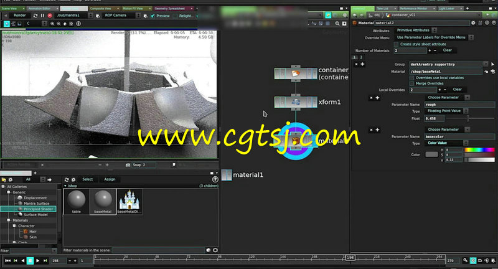Go back in parameter pane navigation
This screenshot has width=498, height=269.
(x=355, y=15)
